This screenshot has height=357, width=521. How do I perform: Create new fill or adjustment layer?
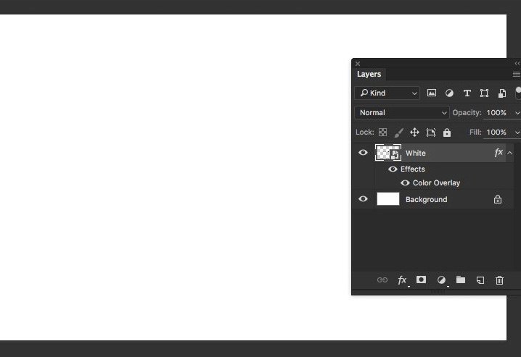[441, 280]
